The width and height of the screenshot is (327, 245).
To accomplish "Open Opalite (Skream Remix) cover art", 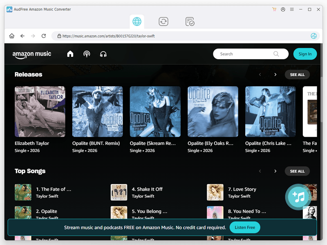I will pyautogui.click(x=155, y=111).
